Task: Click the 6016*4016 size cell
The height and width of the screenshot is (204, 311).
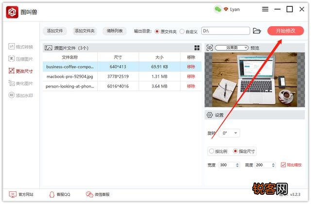Action: coord(118,86)
